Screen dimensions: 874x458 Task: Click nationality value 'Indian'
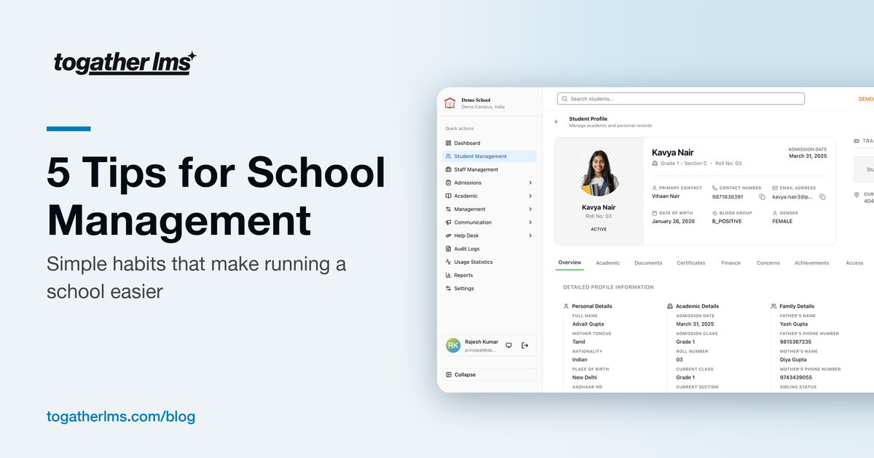coord(580,360)
